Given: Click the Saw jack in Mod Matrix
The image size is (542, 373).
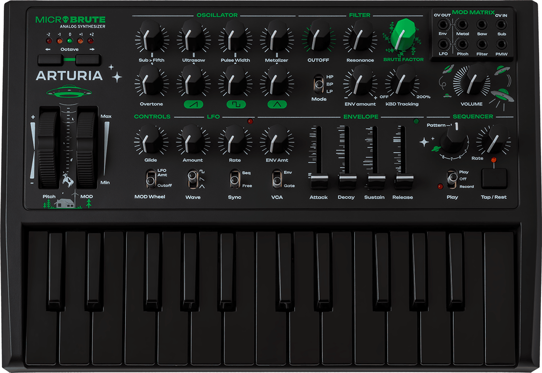Looking at the screenshot, I should coord(482,24).
